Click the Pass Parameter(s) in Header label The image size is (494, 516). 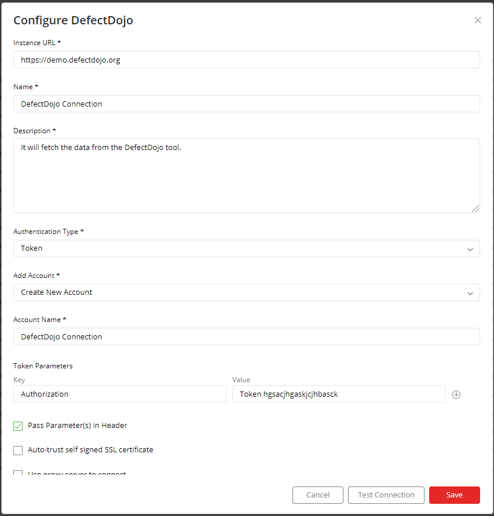[x=78, y=426]
